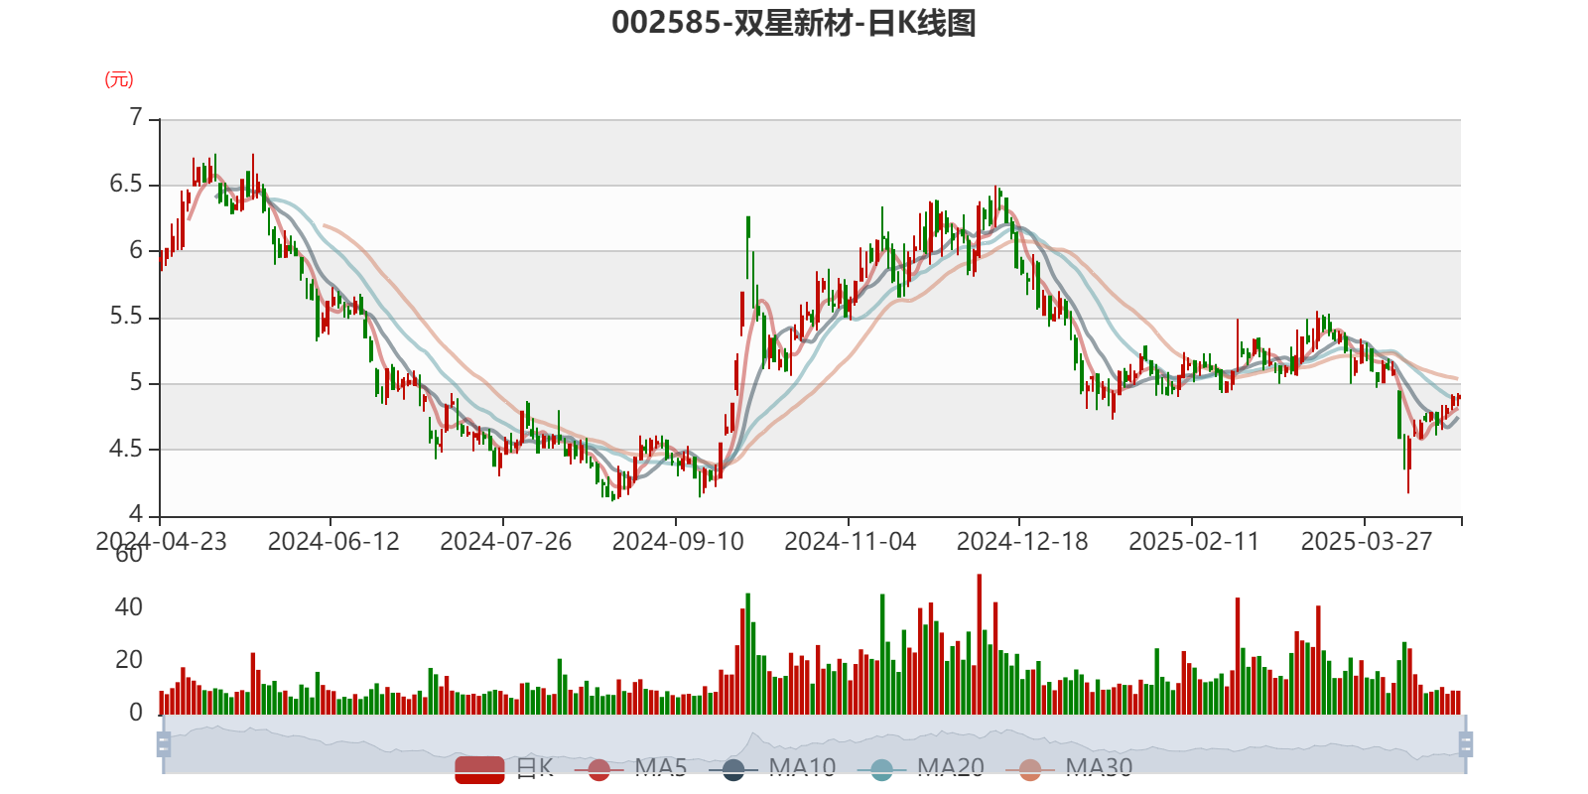Click the 40 volume axis label
Image resolution: width=1588 pixels, height=794 pixels.
click(129, 607)
